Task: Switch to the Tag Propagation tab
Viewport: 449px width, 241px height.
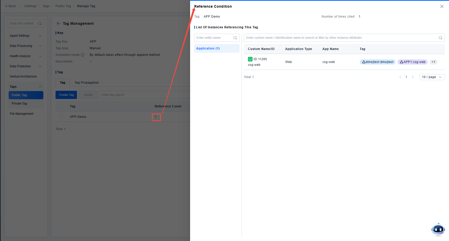Action: [x=87, y=83]
